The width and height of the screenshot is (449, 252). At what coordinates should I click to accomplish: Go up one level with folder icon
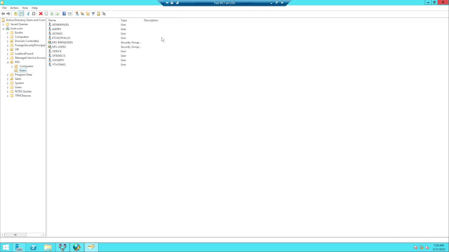coord(15,14)
